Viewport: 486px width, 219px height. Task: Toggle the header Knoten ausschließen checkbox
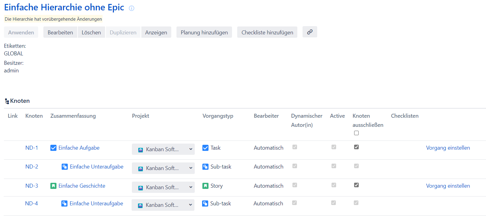click(x=356, y=133)
